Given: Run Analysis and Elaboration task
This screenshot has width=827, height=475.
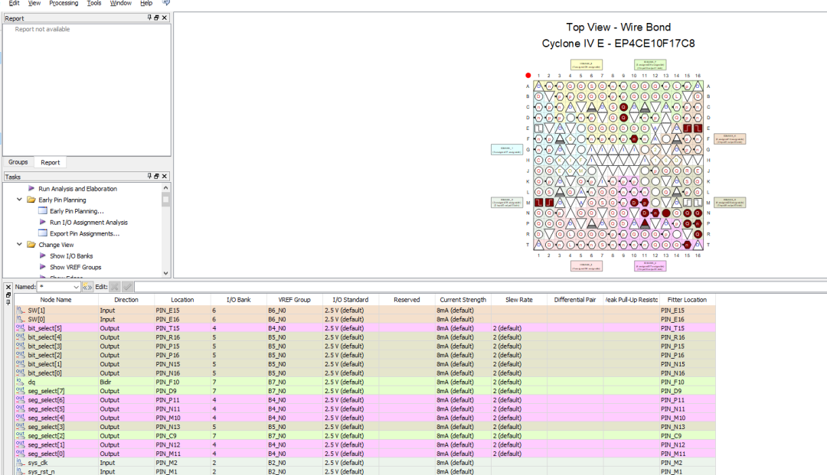Looking at the screenshot, I should 77,188.
